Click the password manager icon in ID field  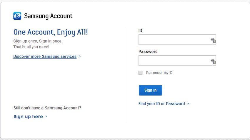point(213,40)
